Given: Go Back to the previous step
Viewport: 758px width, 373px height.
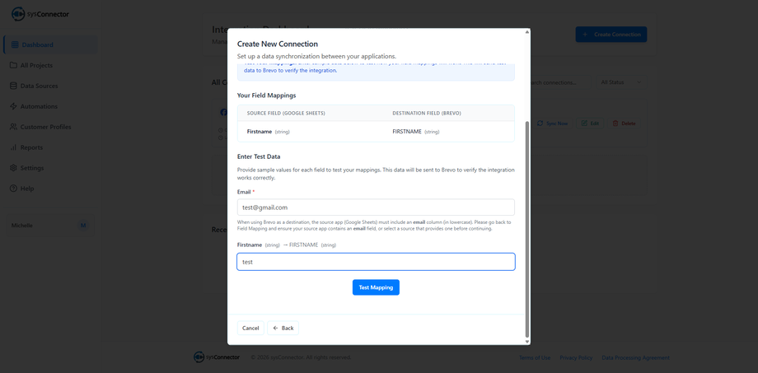Looking at the screenshot, I should click(x=283, y=328).
